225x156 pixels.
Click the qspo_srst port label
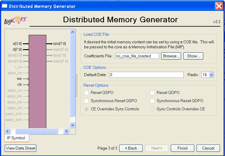pyautogui.click(x=14, y=114)
